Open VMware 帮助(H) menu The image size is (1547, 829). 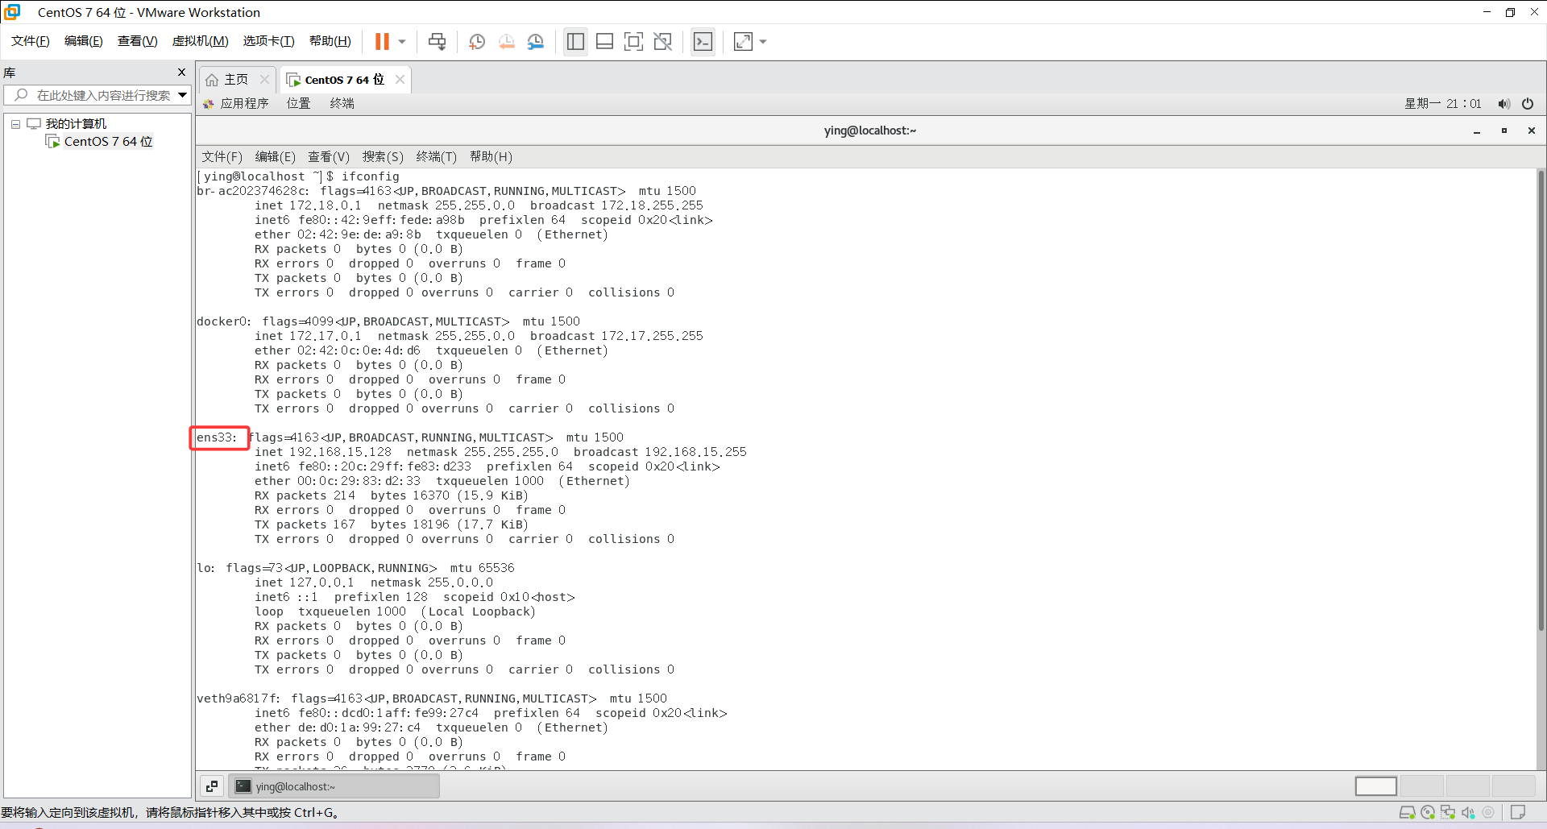[330, 41]
